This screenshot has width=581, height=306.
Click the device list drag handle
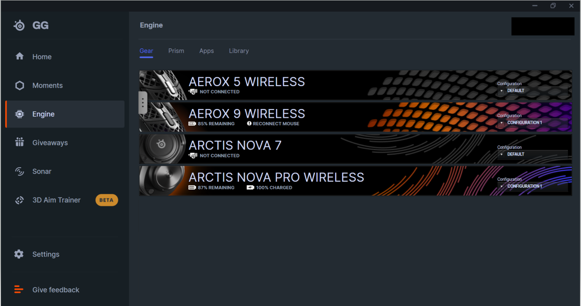click(x=143, y=102)
